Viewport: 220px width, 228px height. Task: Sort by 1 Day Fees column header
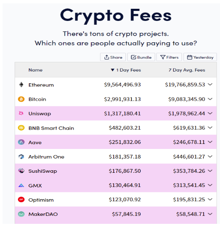point(126,70)
